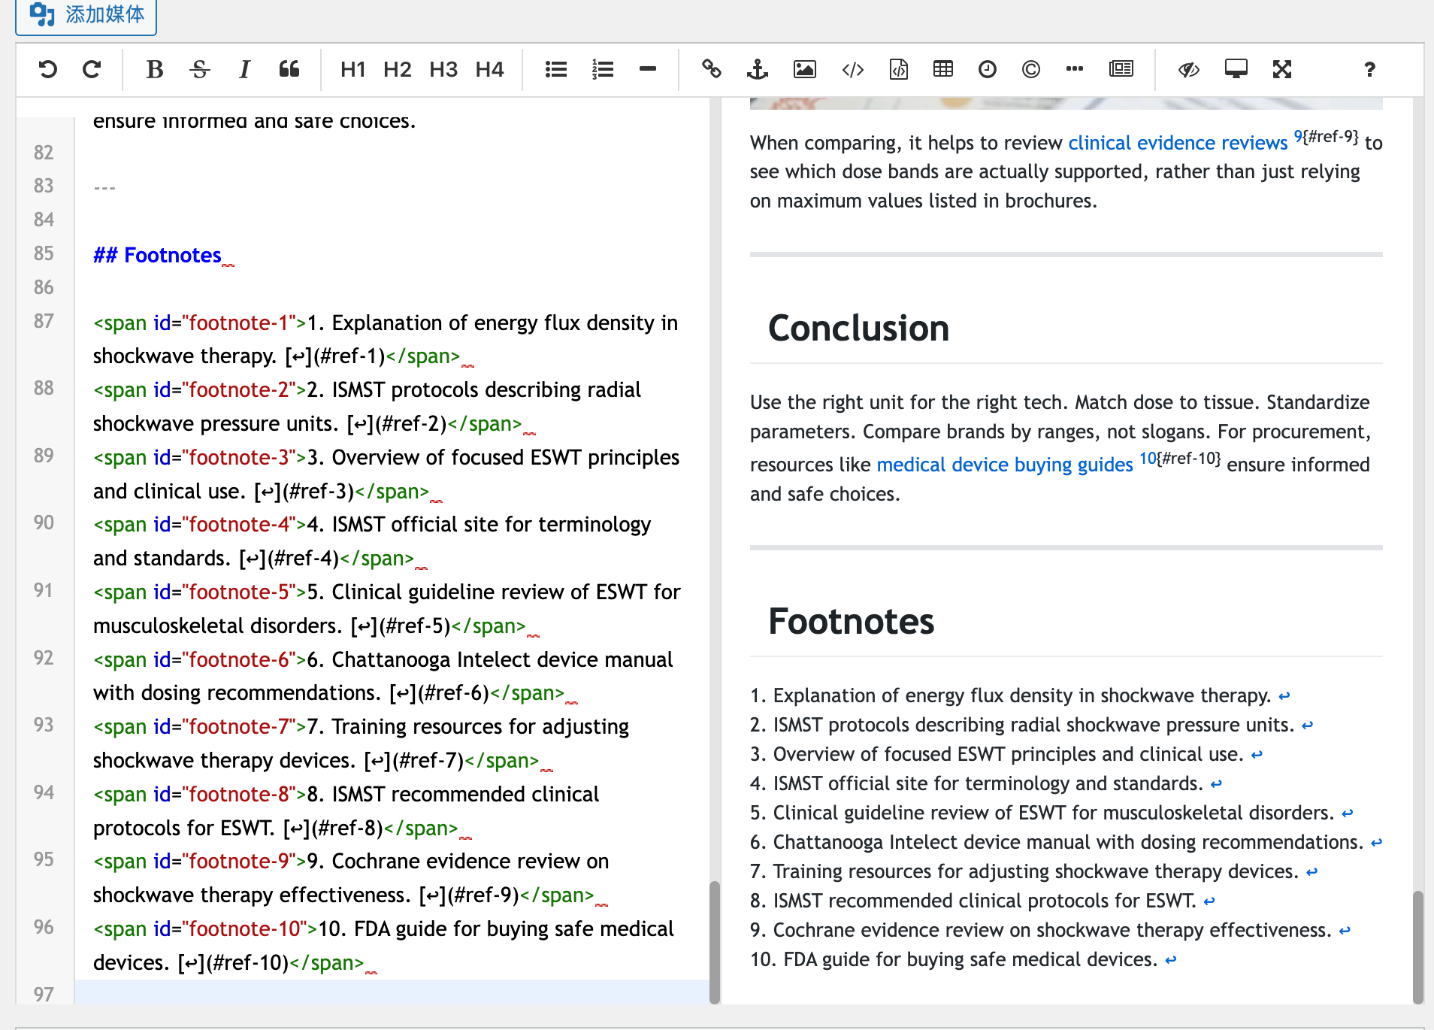Viewport: 1434px width, 1030px height.
Task: Click the return arrow after footnote 7 in preview
Action: pyautogui.click(x=1312, y=872)
